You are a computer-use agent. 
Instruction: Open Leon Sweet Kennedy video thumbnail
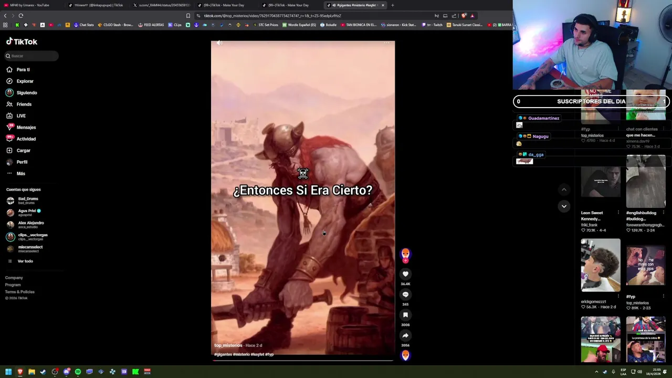[x=601, y=182]
